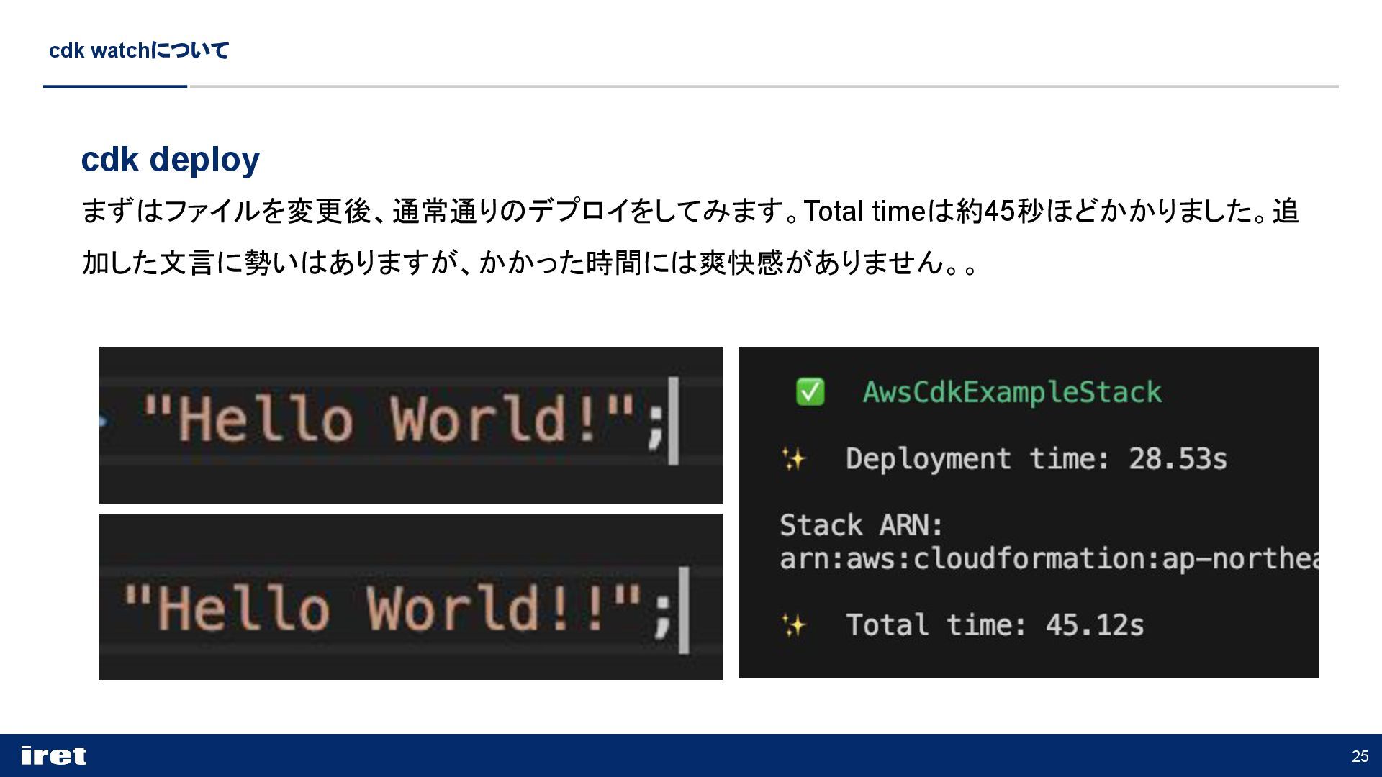The image size is (1382, 777).
Task: Click sparkle icon beside Total time
Action: [x=794, y=624]
